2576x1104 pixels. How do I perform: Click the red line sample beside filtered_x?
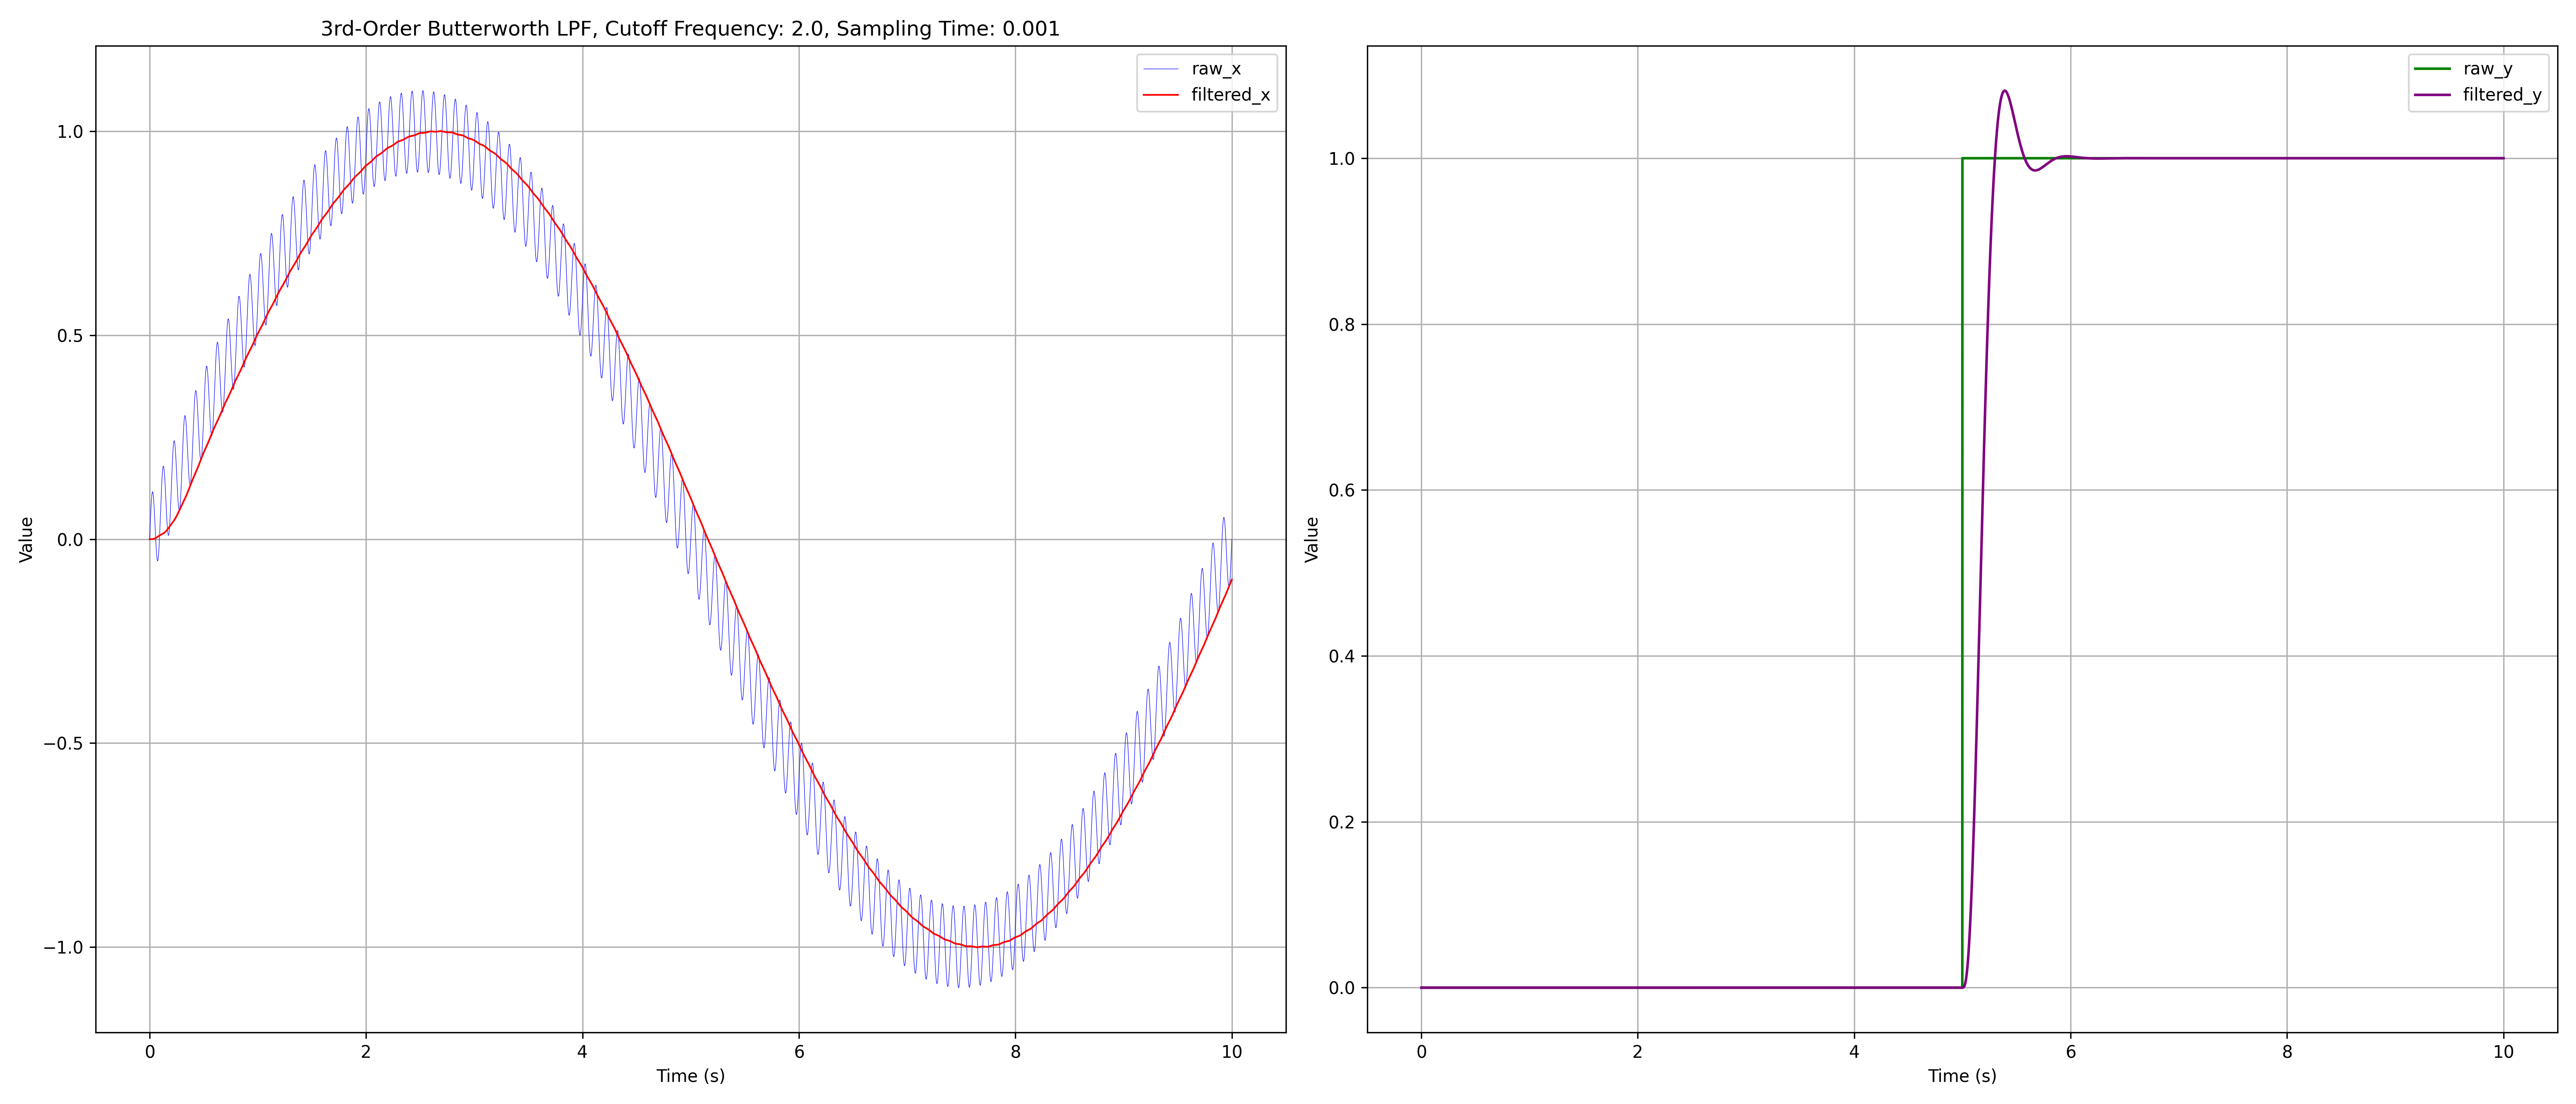click(x=1161, y=95)
